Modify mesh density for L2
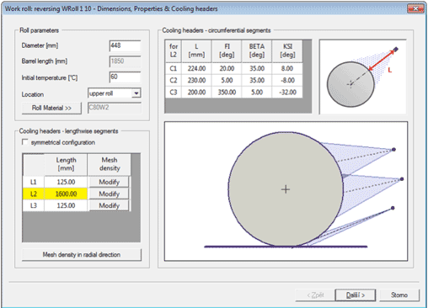428x308 pixels. pos(109,194)
